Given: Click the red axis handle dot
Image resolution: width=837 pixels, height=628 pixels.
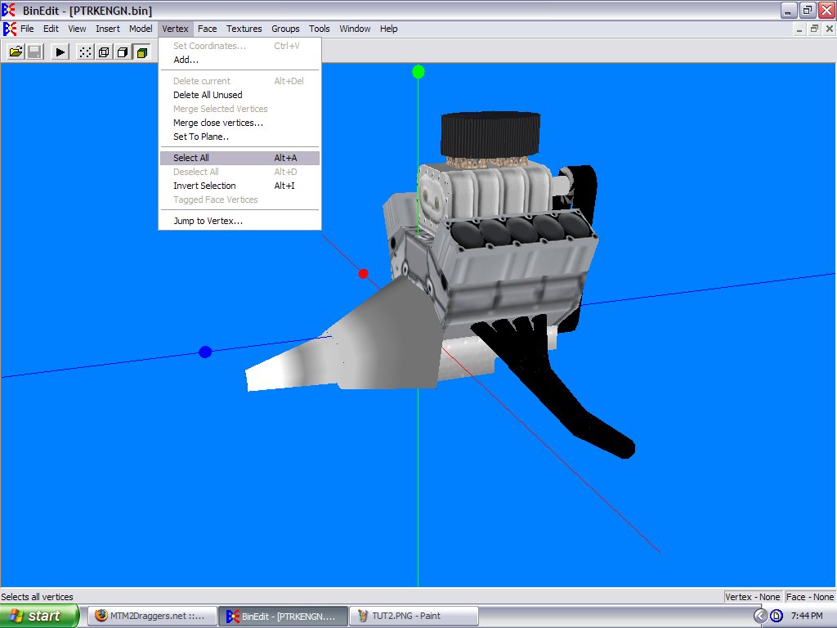Looking at the screenshot, I should click(x=364, y=273).
